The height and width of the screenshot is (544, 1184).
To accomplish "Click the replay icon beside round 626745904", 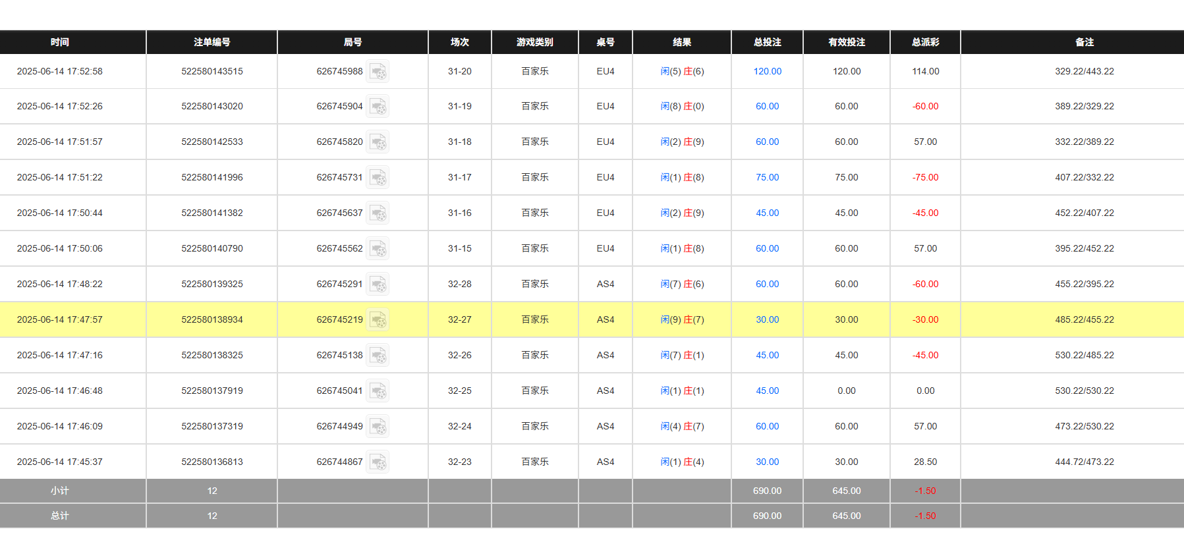I will 378,107.
